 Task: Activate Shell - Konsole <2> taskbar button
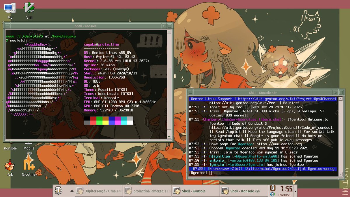click(244, 191)
